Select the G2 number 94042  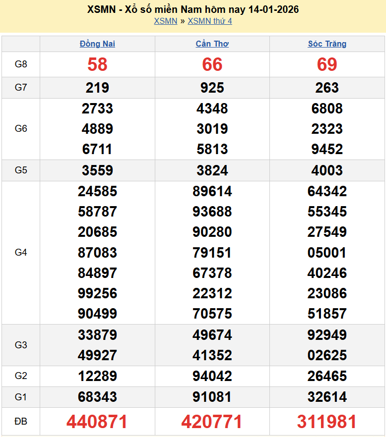coord(212,376)
